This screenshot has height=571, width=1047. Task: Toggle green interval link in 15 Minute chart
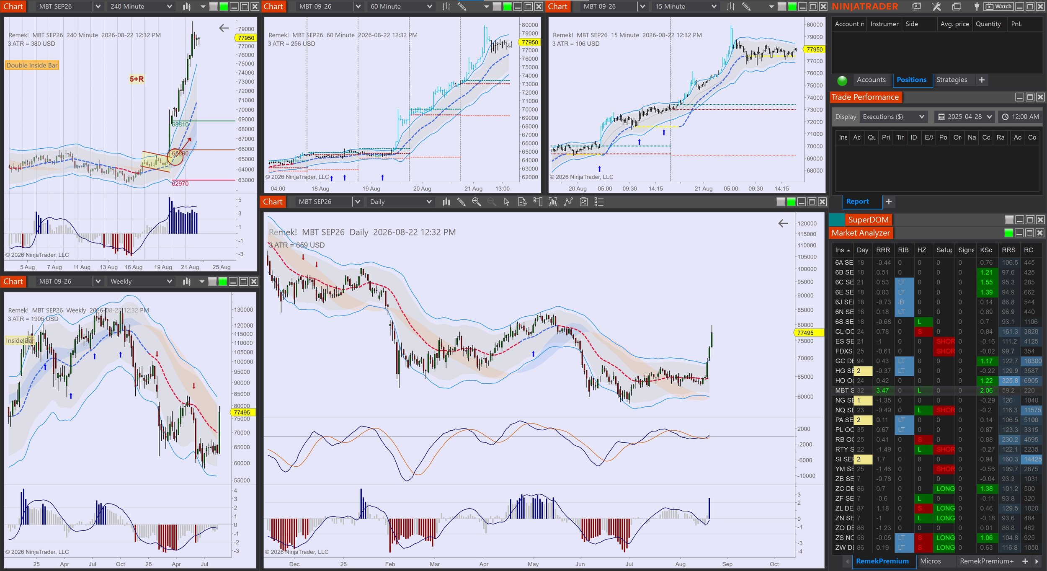click(792, 7)
